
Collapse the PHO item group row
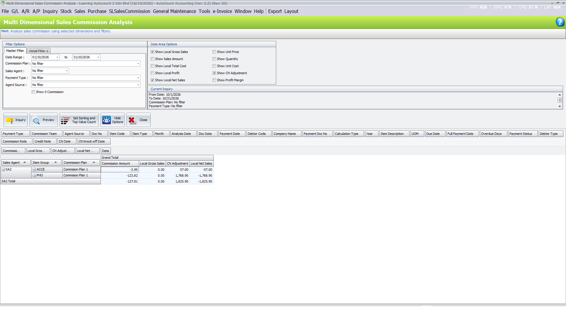tap(34, 175)
